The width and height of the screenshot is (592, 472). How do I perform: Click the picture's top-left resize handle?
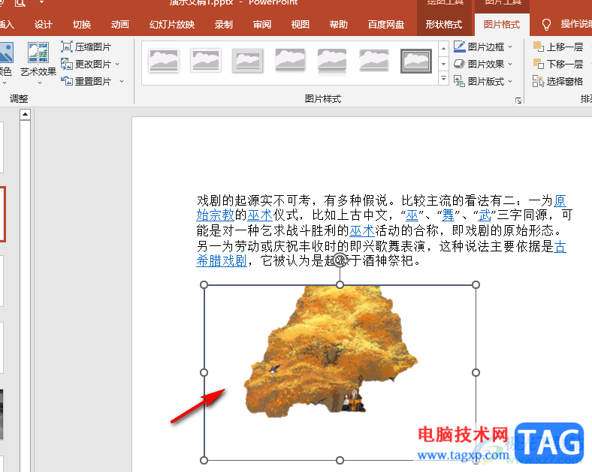click(204, 284)
